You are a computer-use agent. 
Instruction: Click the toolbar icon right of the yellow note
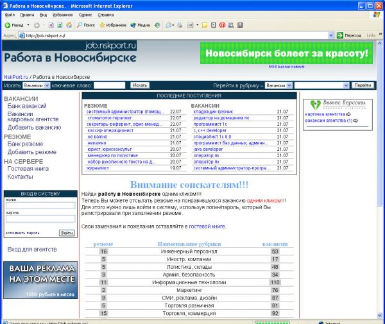(214, 25)
